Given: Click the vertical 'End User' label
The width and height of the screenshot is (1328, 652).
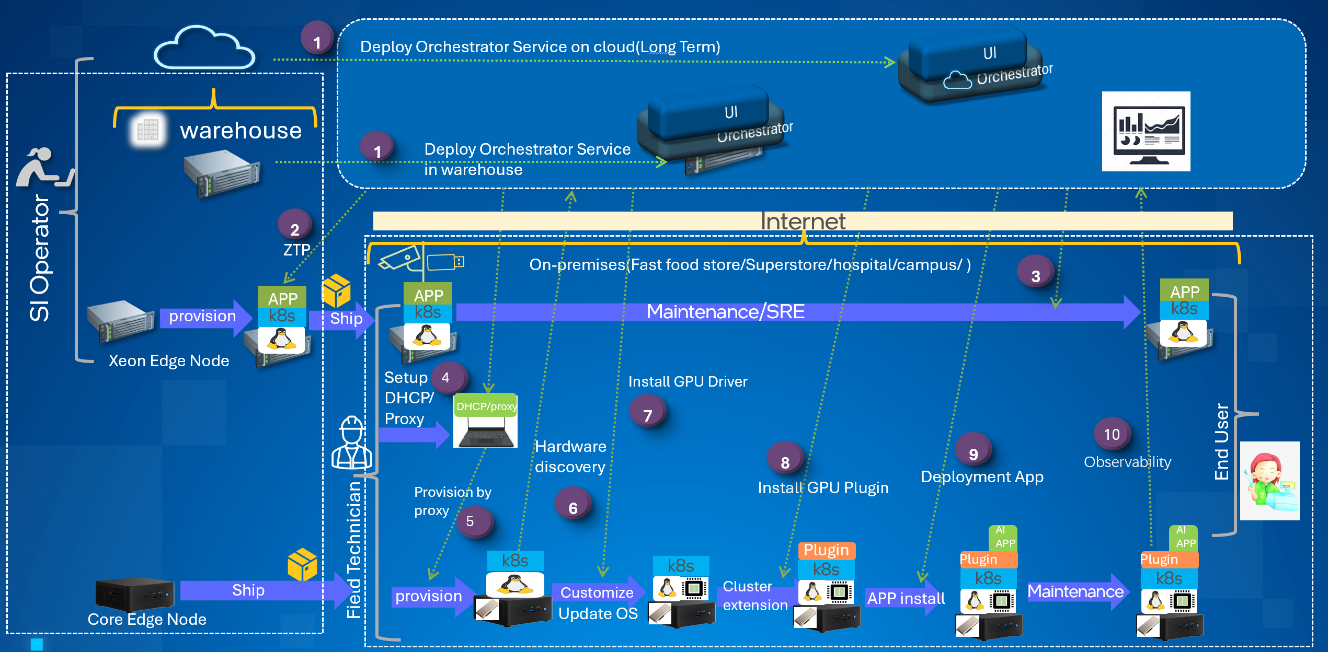Looking at the screenshot, I should click(1221, 441).
